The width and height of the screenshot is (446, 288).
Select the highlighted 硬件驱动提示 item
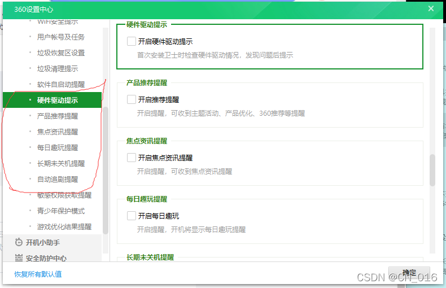click(52, 100)
